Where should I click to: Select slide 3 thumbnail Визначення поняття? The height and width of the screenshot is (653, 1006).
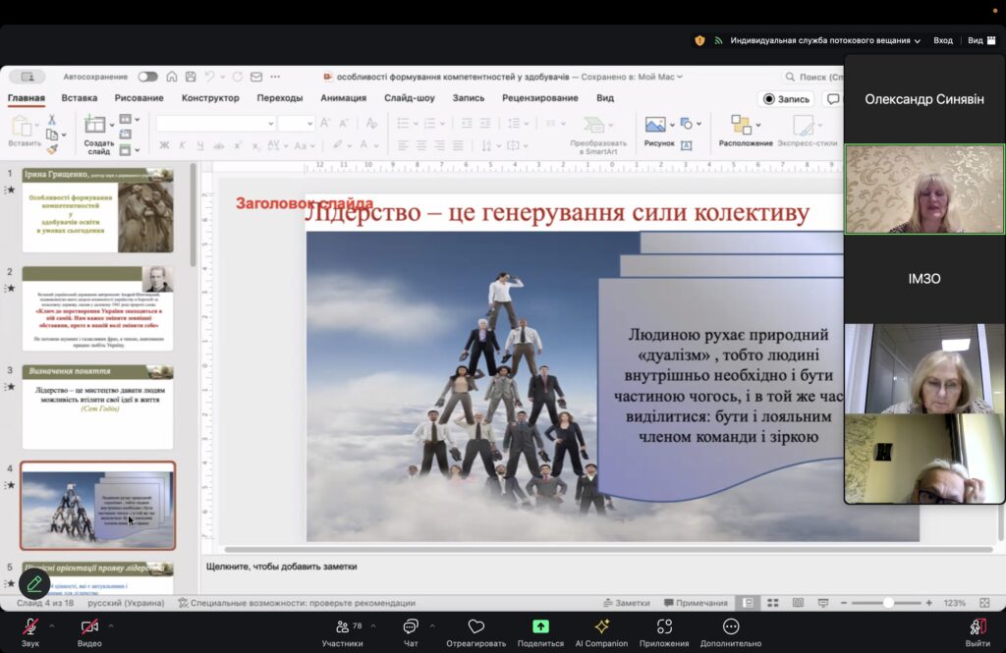click(97, 407)
